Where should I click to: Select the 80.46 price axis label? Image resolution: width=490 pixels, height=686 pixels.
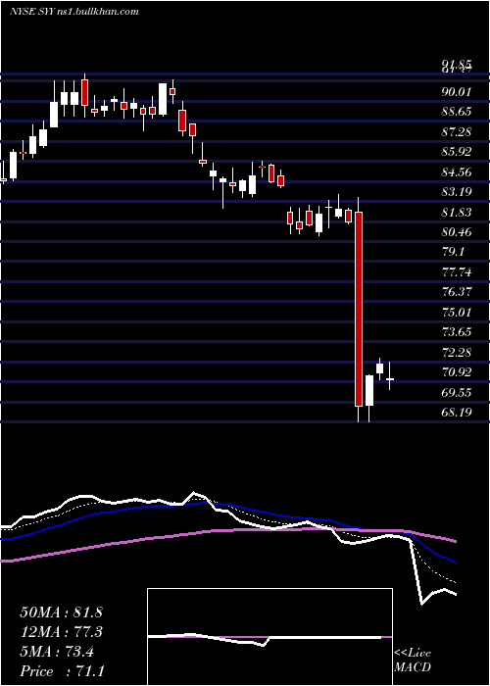pos(457,232)
